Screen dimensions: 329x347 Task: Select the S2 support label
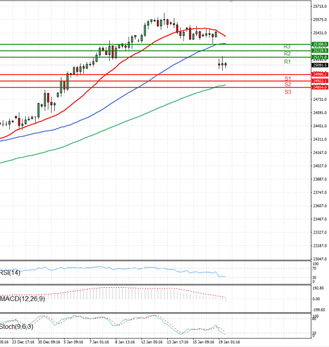287,84
